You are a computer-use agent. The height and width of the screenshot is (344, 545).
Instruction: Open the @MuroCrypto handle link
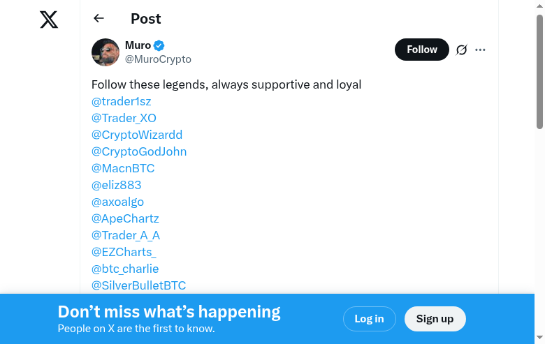(158, 59)
